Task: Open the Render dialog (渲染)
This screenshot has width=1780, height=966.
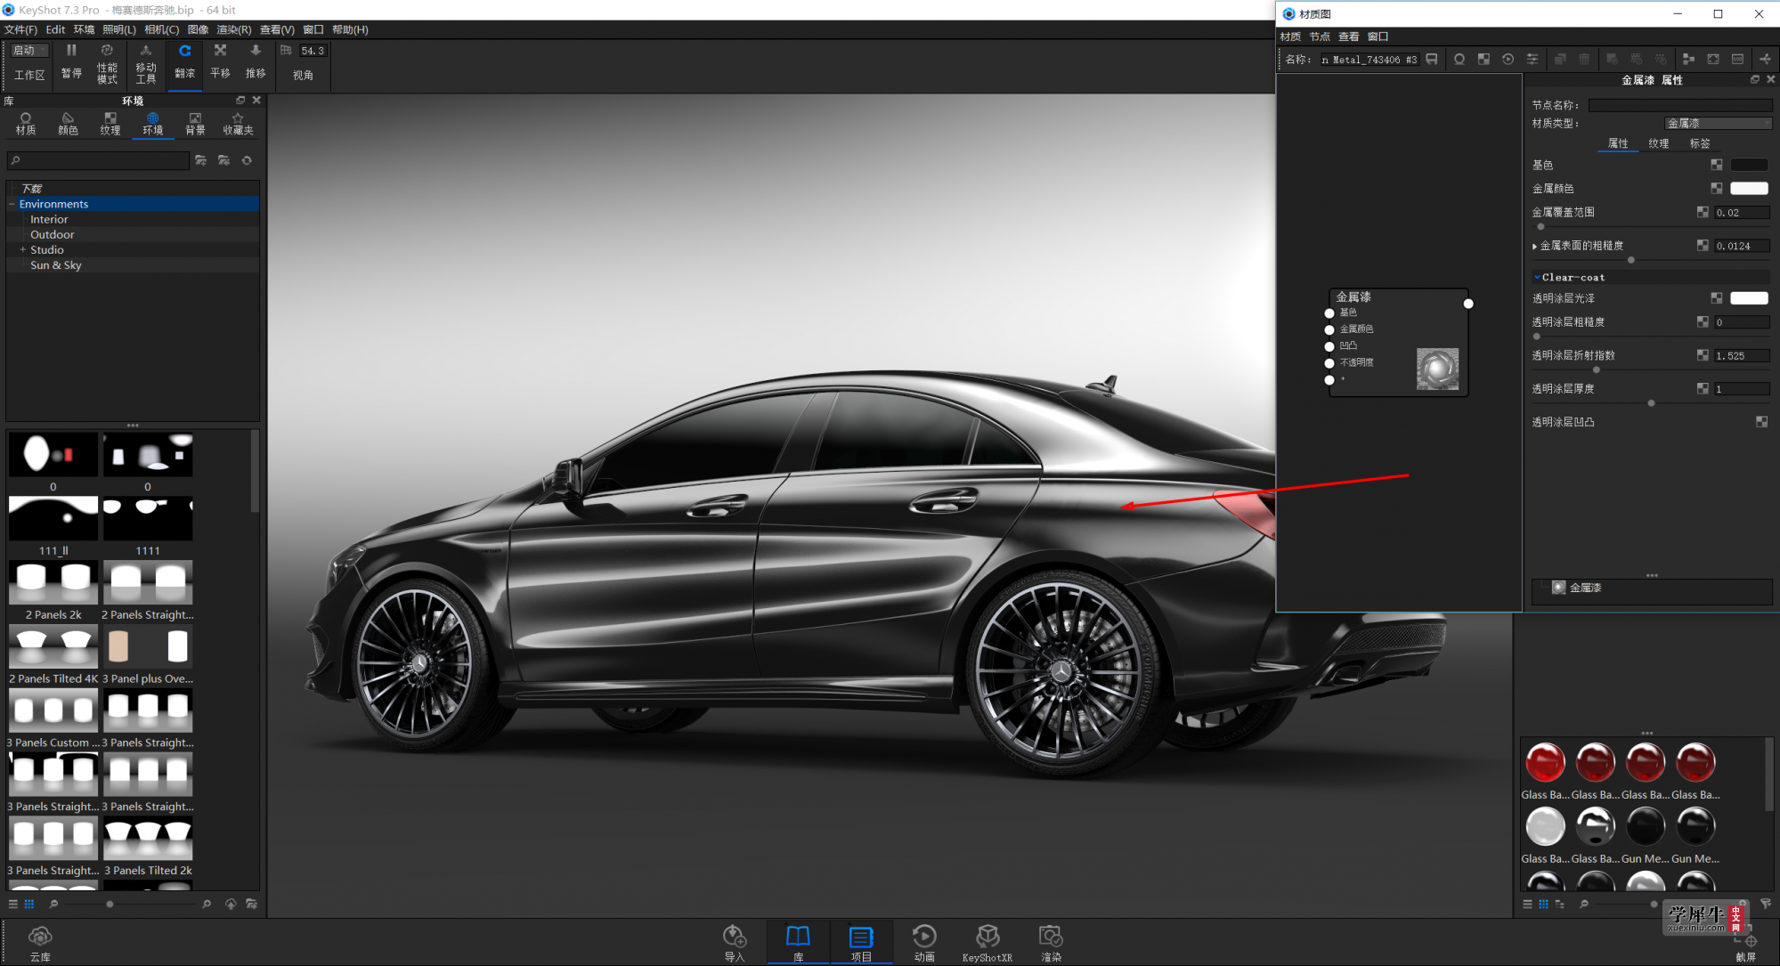Action: tap(1051, 943)
